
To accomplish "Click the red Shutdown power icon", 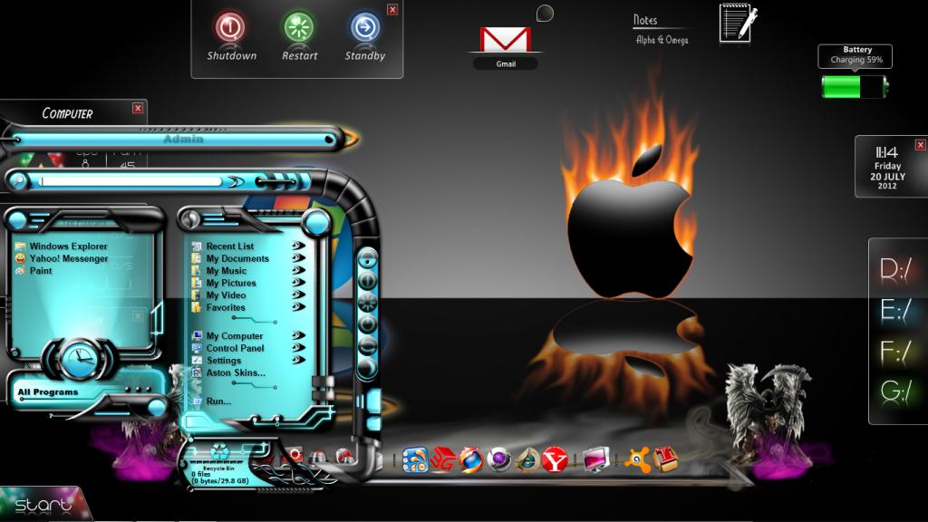I will tap(230, 27).
